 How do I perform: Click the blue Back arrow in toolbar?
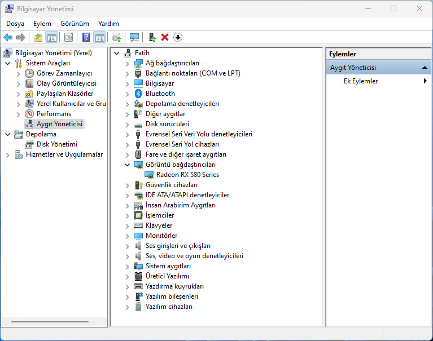8,37
